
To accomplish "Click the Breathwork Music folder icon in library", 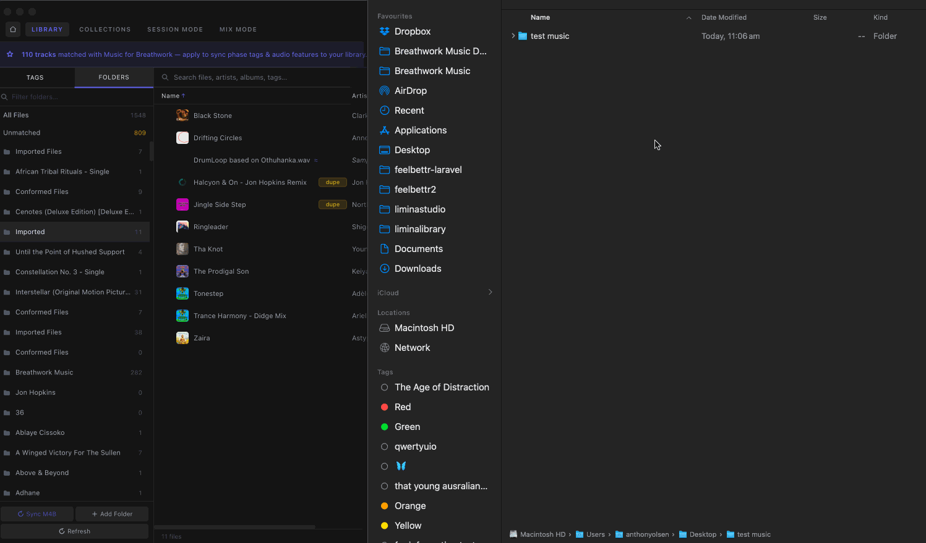I will 7,373.
